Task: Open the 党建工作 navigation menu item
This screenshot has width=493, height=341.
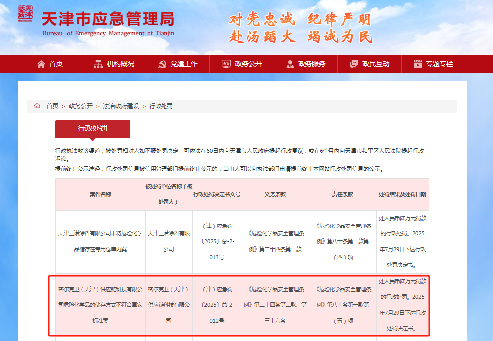Action: click(177, 64)
